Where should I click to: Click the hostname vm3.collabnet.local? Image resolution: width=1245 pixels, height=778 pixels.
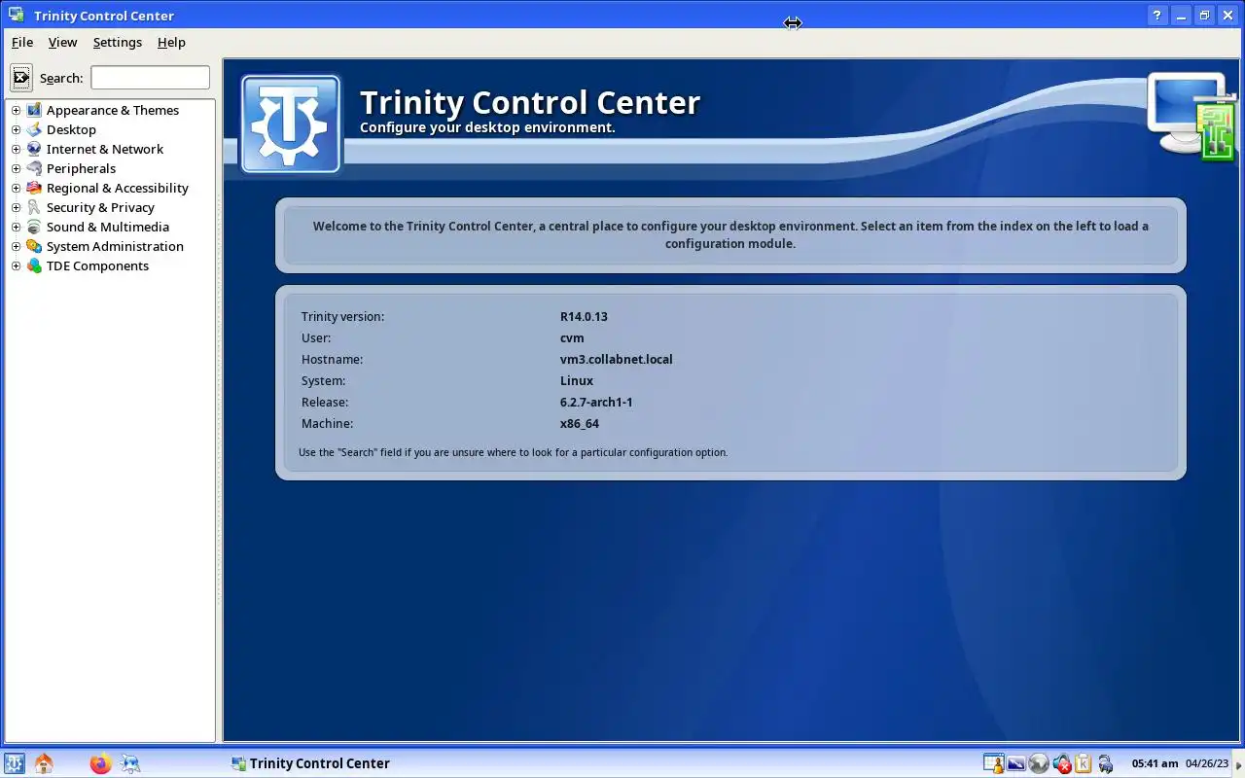pyautogui.click(x=617, y=359)
